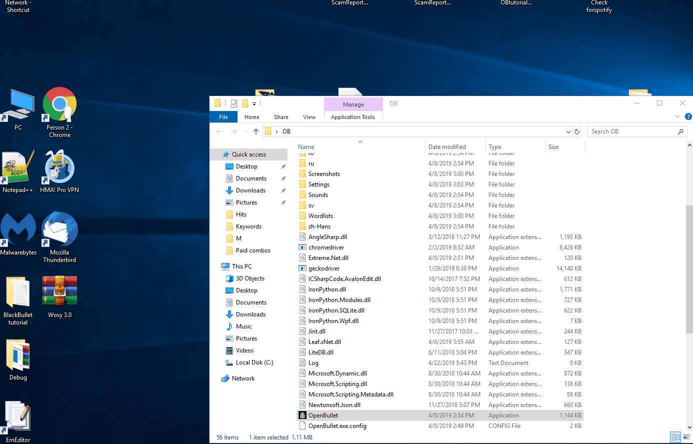The width and height of the screenshot is (693, 444).
Task: Click the scroll up arrow of the file list
Action: (x=689, y=145)
